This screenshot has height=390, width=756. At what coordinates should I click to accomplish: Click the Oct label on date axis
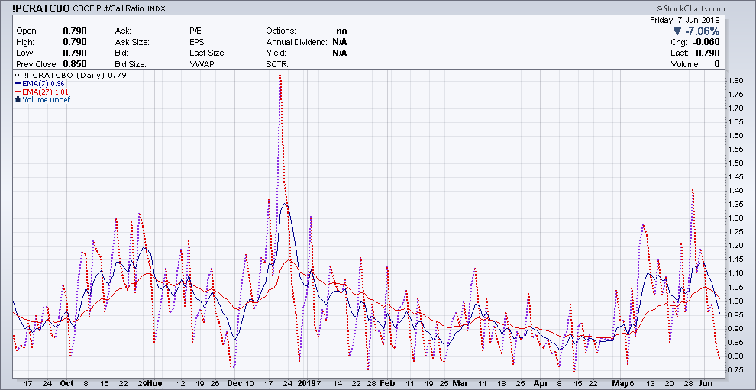[66, 383]
